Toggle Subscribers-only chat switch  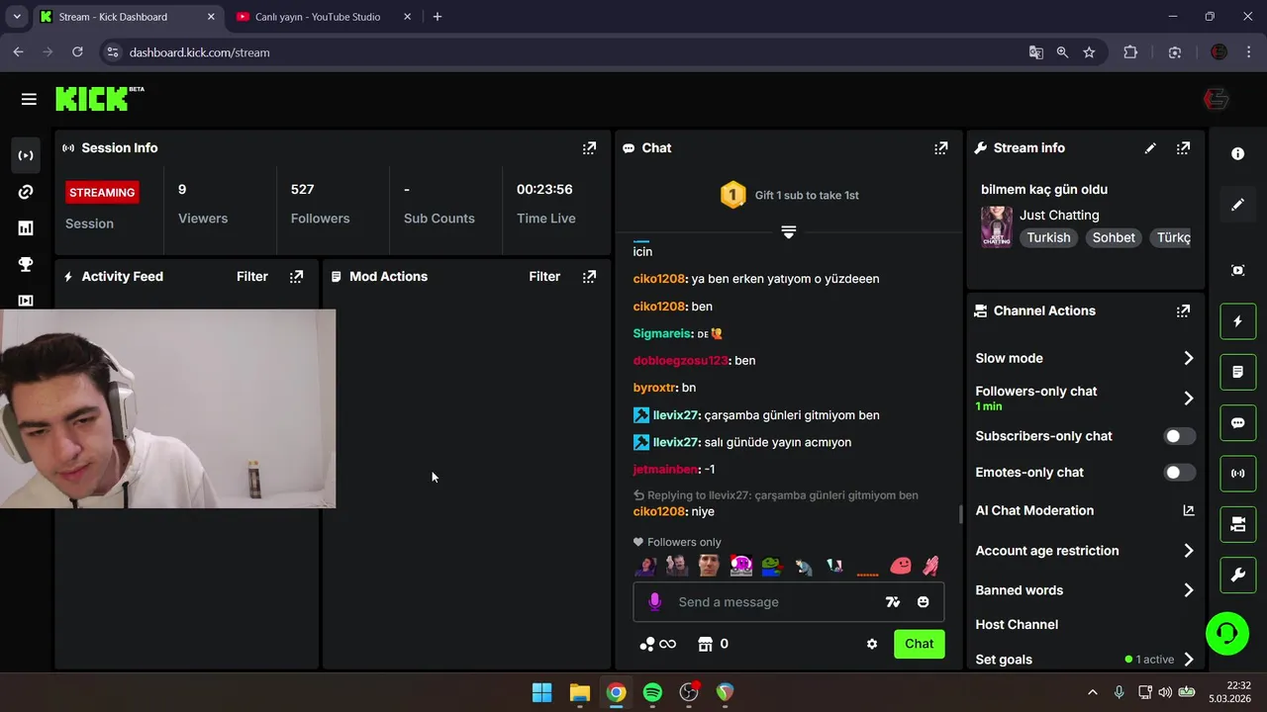[1179, 436]
